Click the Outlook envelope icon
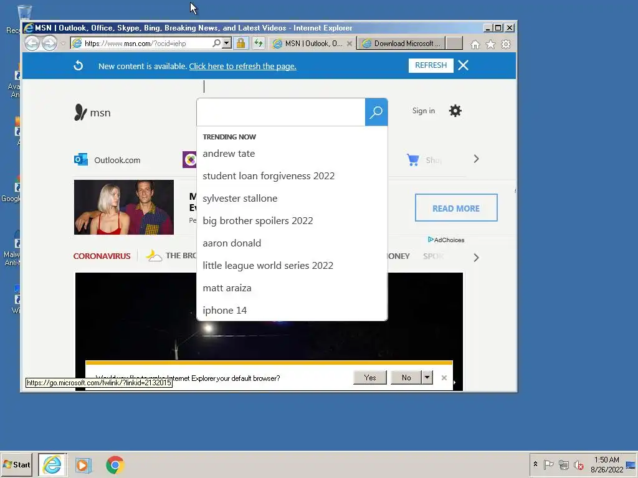This screenshot has height=478, width=638. click(81, 159)
